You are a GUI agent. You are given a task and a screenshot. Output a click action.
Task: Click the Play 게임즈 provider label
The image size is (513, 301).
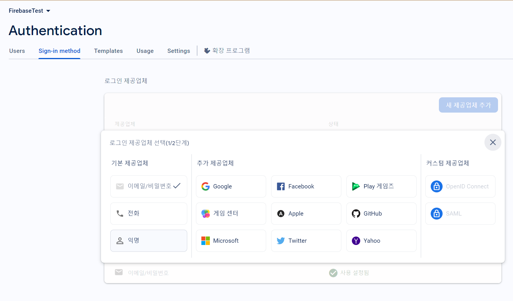[379, 186]
